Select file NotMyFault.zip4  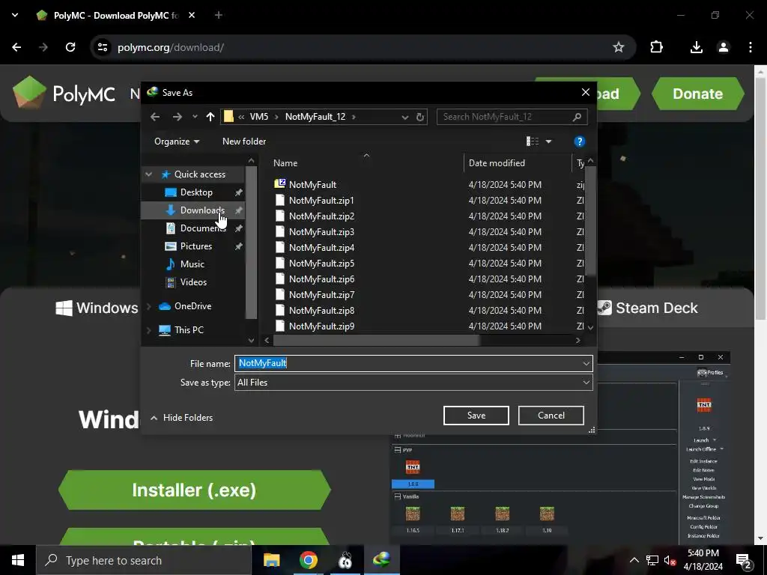321,247
